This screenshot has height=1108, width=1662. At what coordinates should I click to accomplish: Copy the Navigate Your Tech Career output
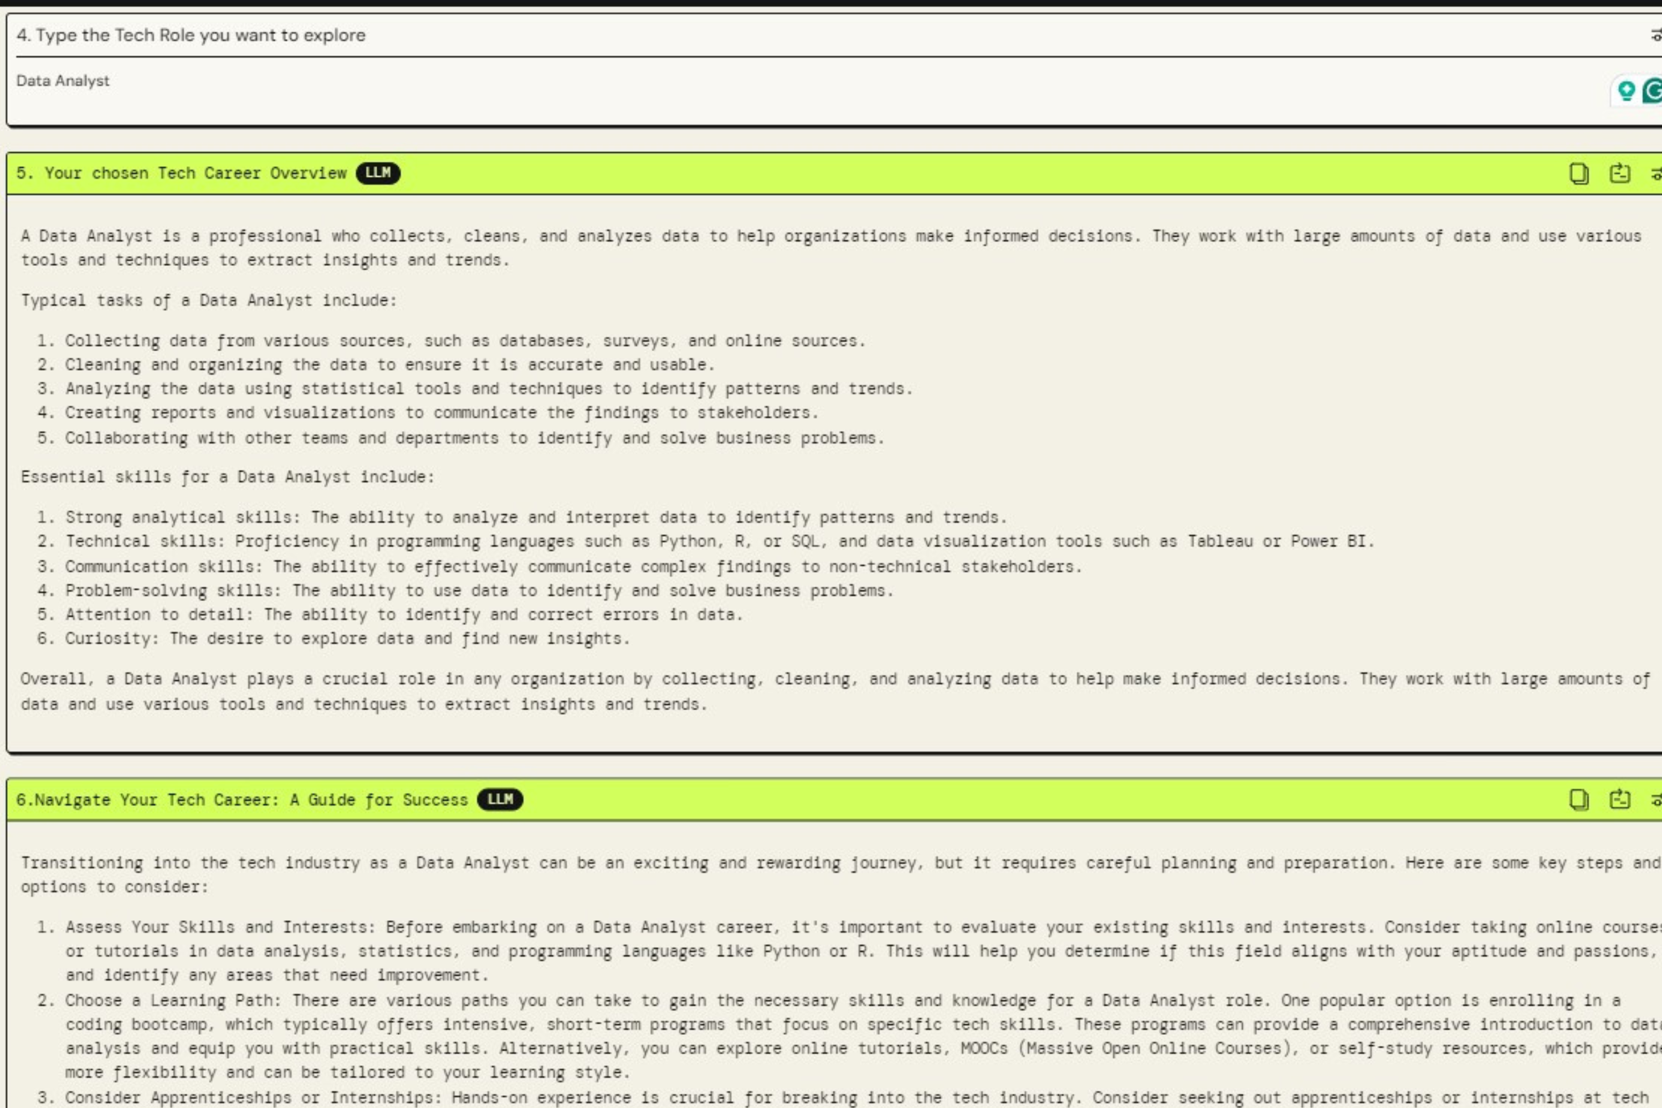pos(1578,799)
